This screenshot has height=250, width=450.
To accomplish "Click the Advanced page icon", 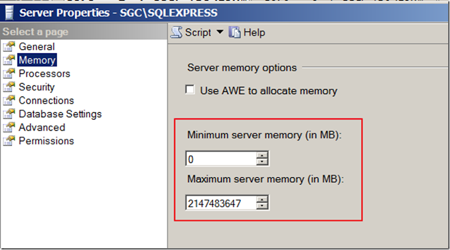I will pos(8,128).
